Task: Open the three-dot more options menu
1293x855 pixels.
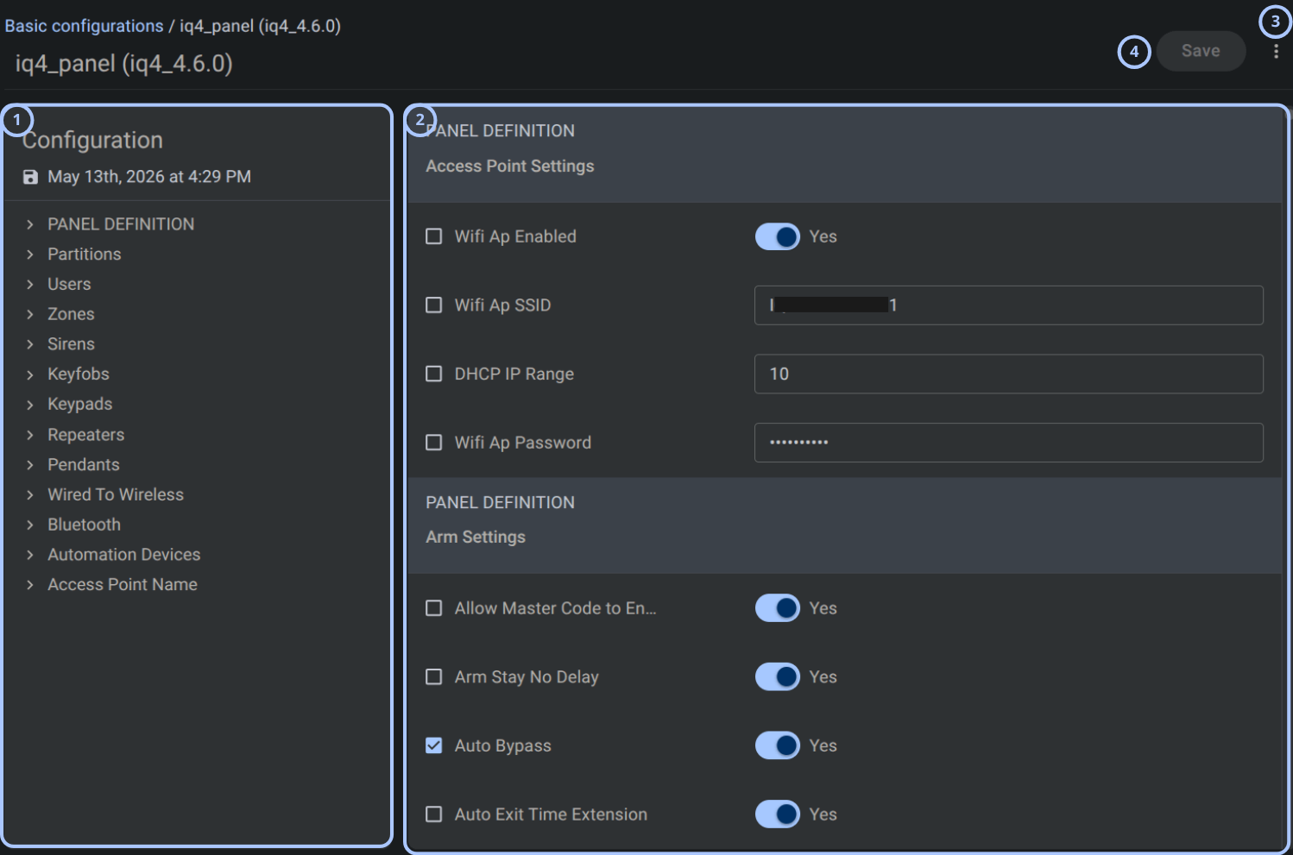Action: click(1276, 52)
